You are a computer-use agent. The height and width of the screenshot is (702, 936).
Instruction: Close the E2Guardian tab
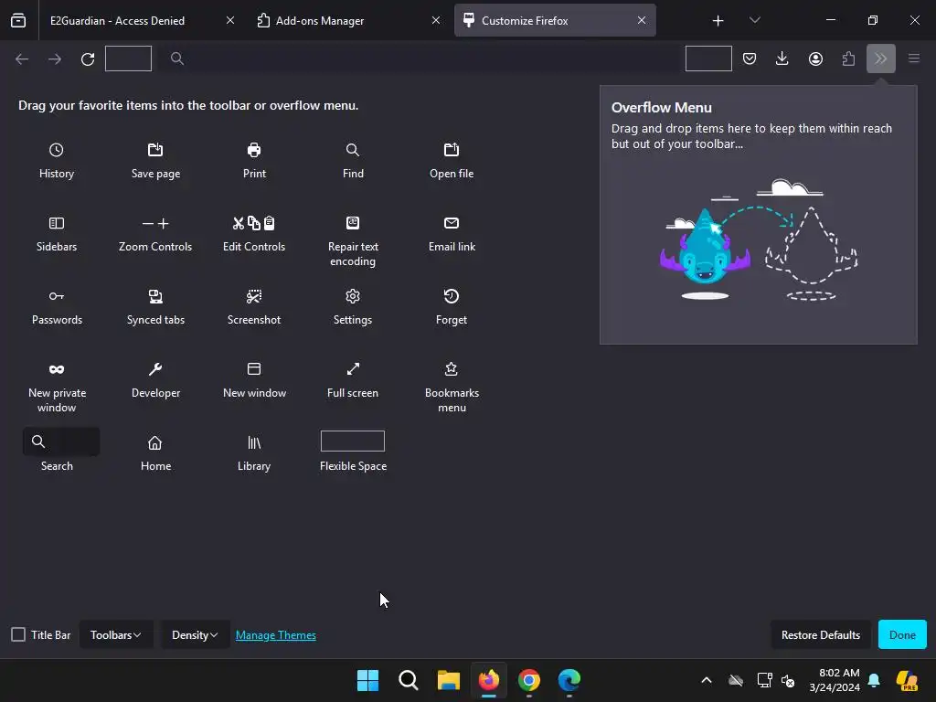coord(230,20)
